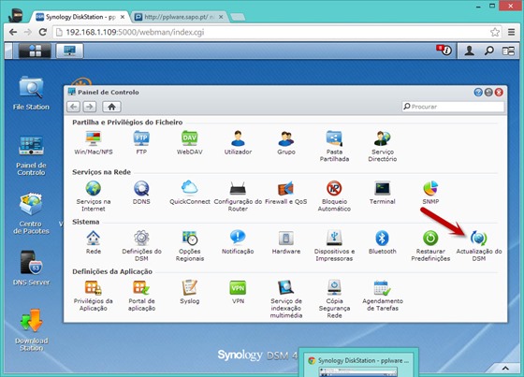524x377 pixels.
Task: Open Portal de aplicação
Action: click(x=141, y=296)
